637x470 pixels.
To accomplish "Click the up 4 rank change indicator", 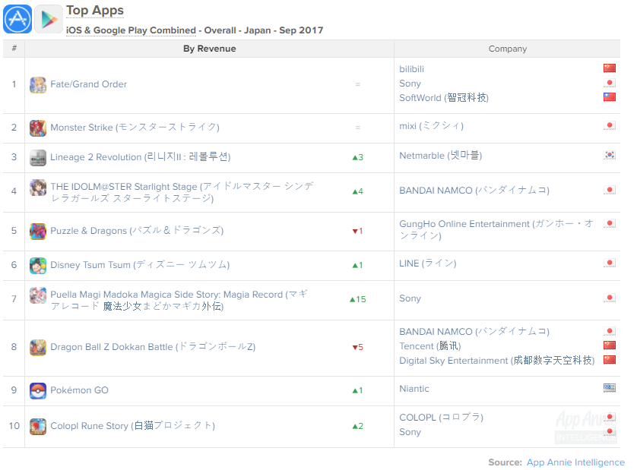I will 358,191.
